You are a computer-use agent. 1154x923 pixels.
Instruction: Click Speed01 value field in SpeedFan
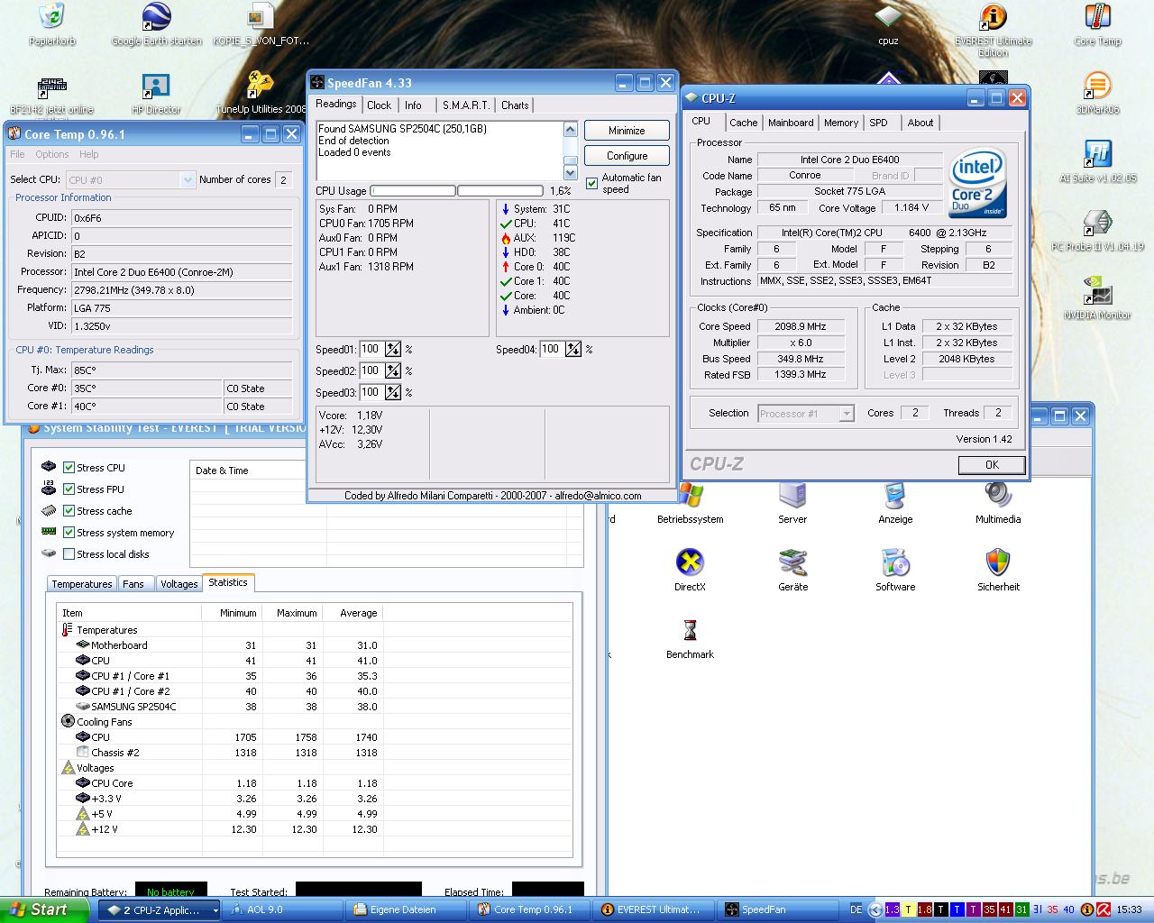[371, 349]
